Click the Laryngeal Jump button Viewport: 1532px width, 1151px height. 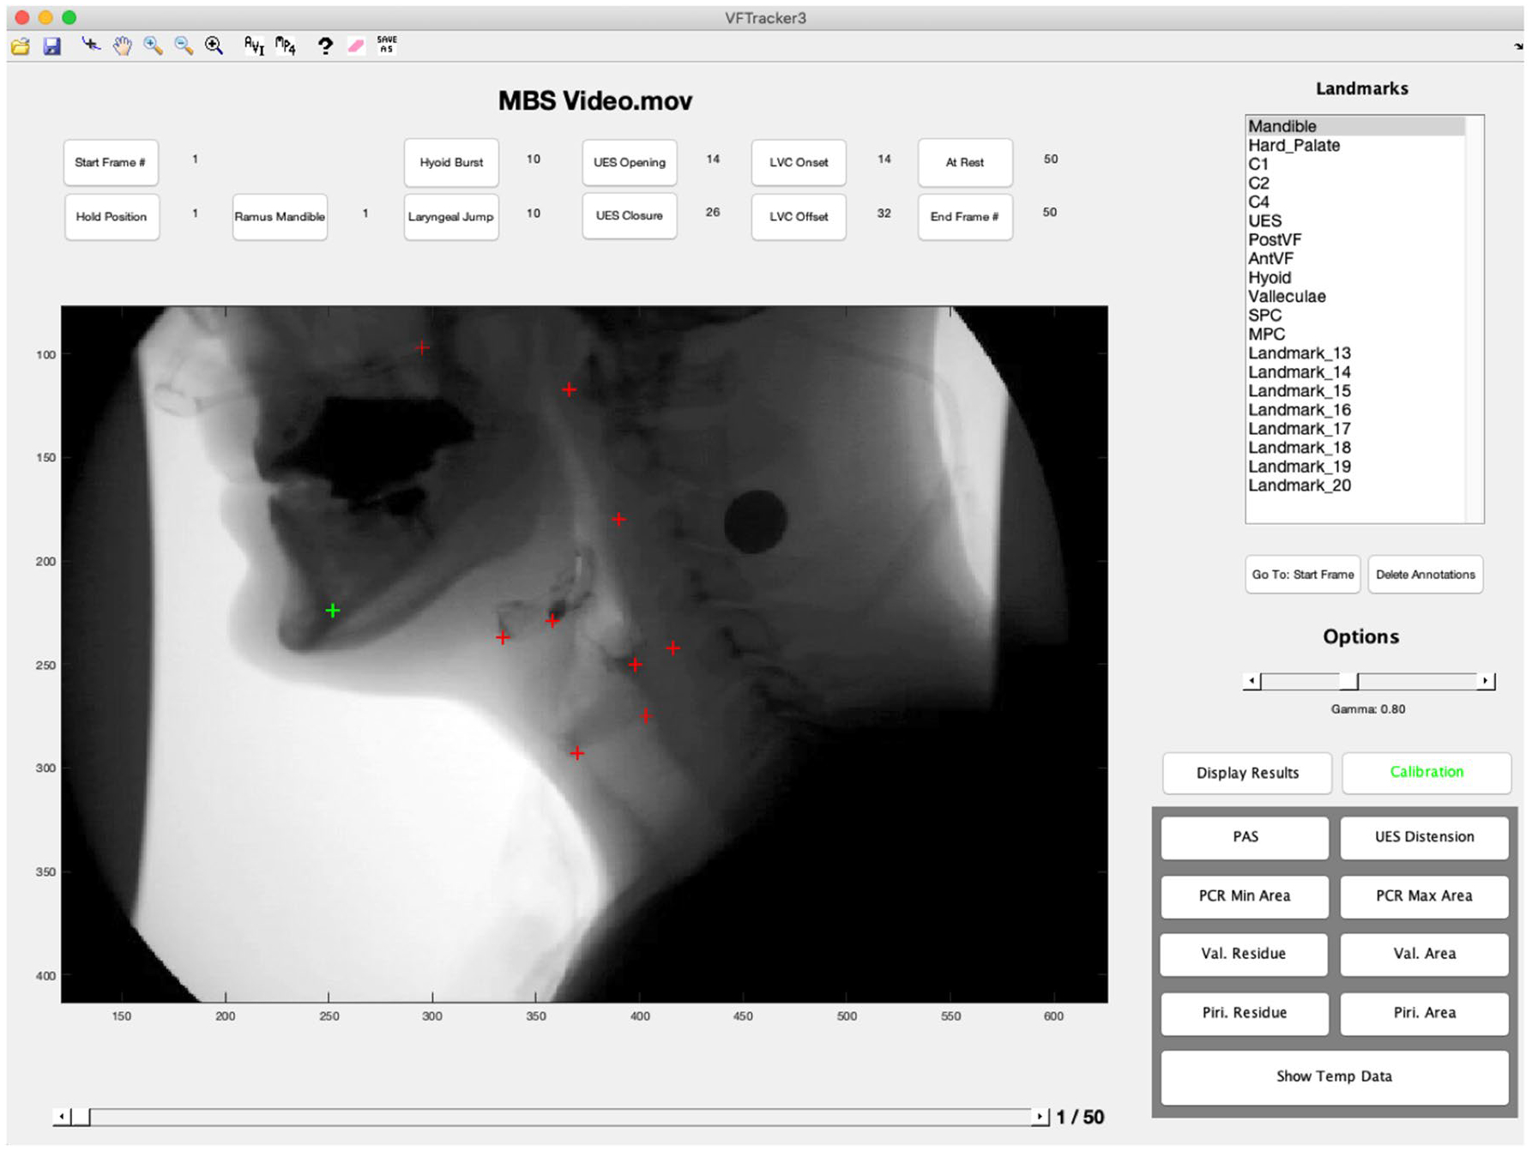(x=451, y=217)
